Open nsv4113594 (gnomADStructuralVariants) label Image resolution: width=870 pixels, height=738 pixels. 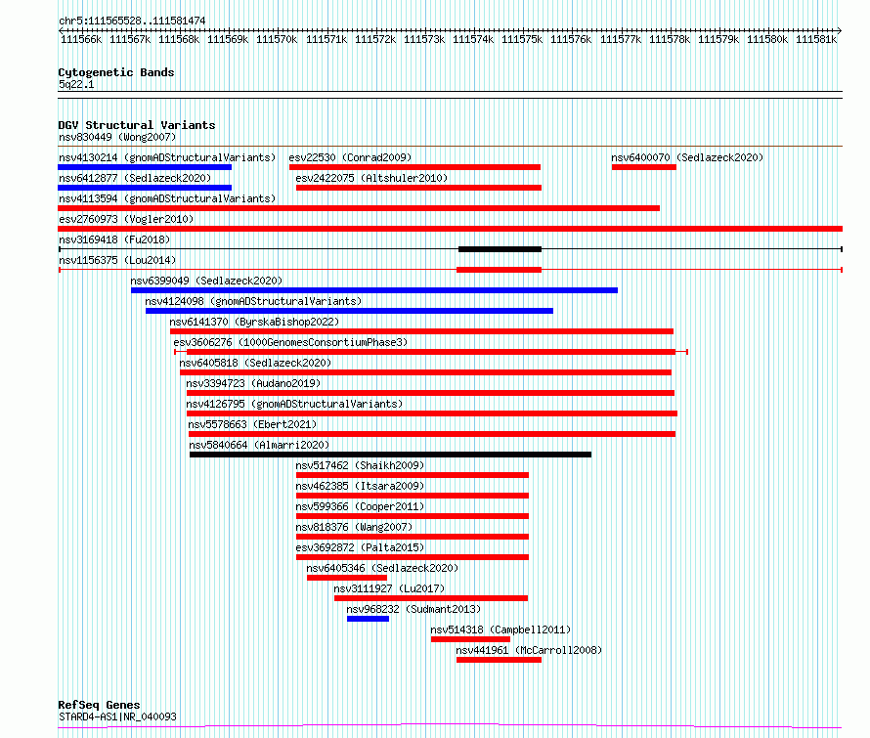[x=167, y=198]
